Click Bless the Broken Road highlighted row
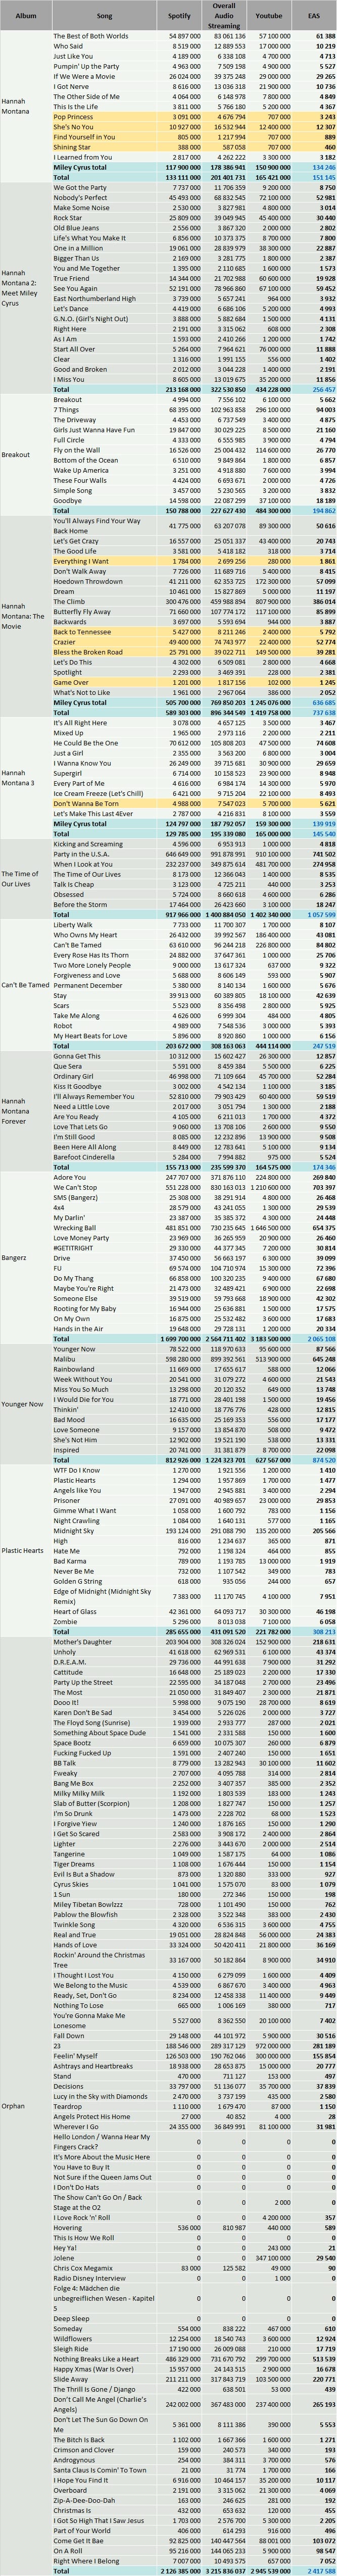 click(x=194, y=652)
